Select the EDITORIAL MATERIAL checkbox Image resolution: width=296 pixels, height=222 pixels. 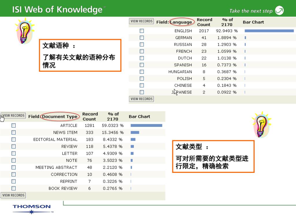pyautogui.click(x=14, y=139)
